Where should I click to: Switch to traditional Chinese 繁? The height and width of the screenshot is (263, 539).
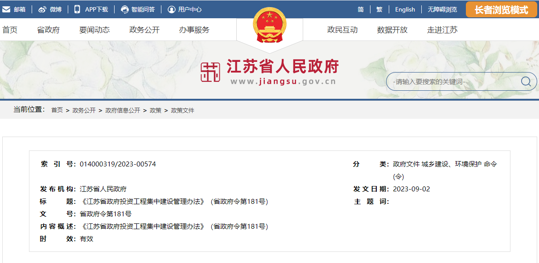coord(379,9)
